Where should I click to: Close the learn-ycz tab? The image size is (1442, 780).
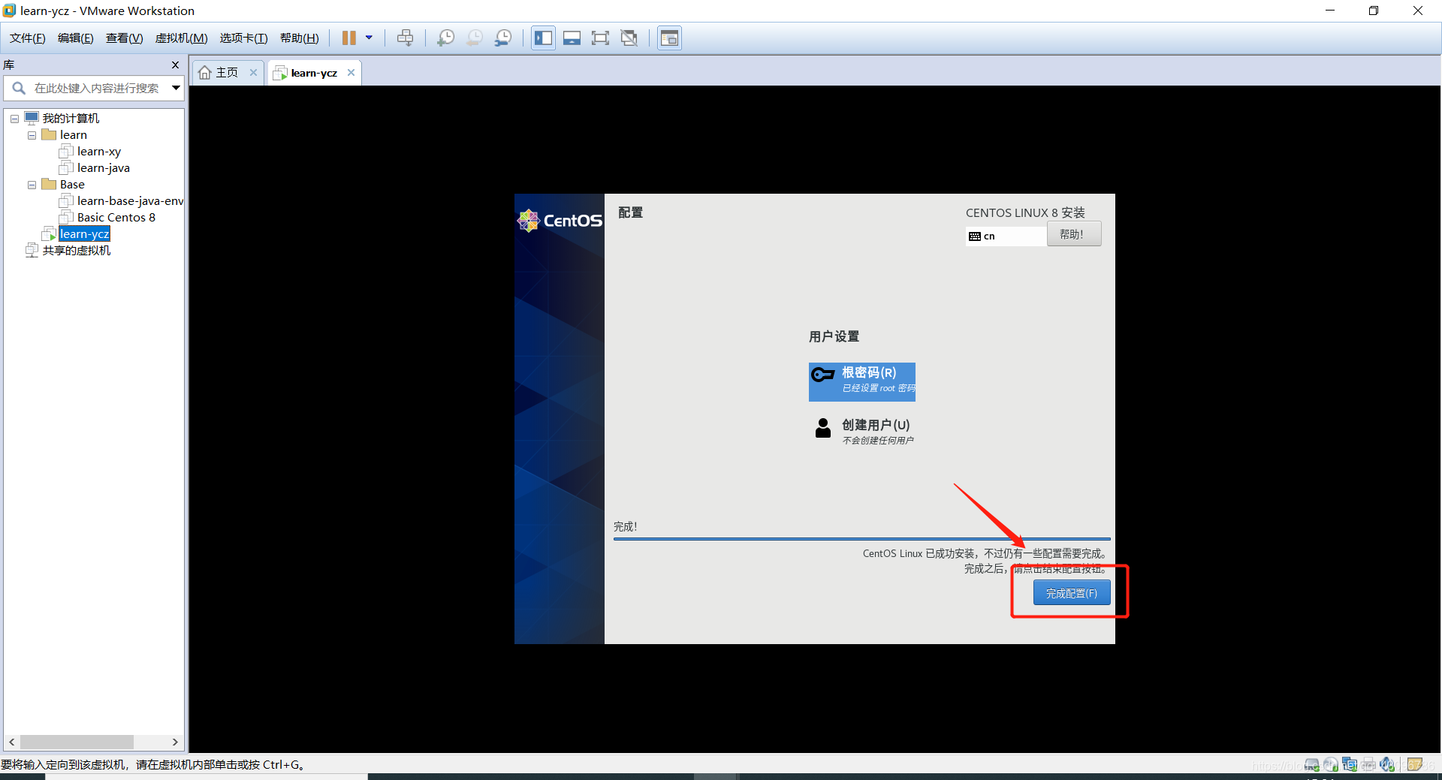click(351, 73)
